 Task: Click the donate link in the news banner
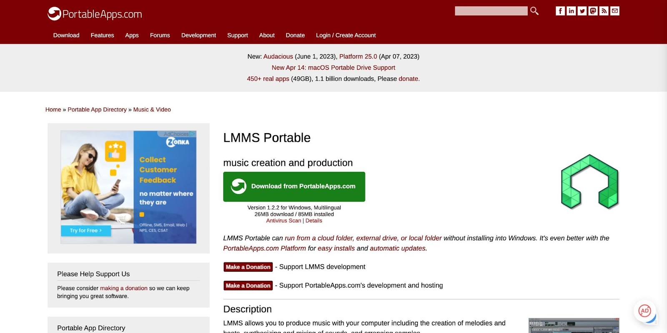(x=409, y=78)
